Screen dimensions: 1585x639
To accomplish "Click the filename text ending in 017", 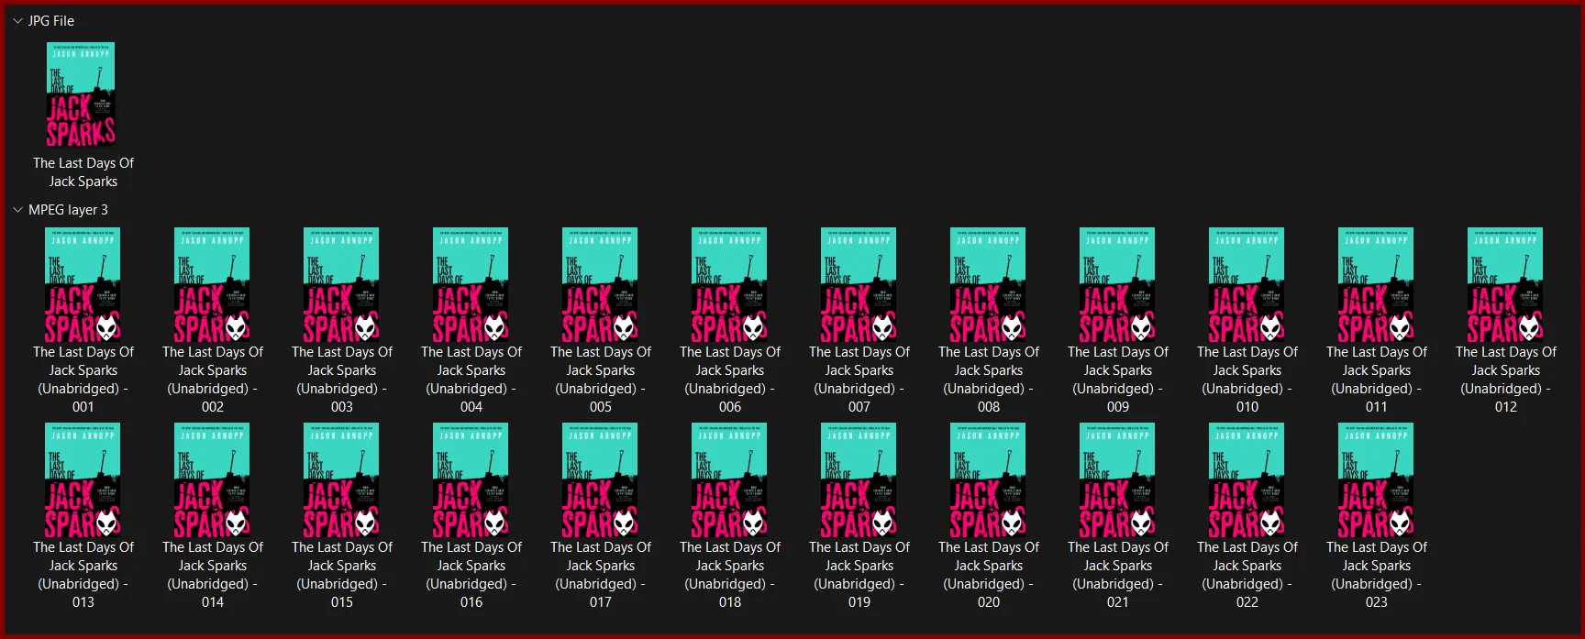I will pyautogui.click(x=601, y=575).
